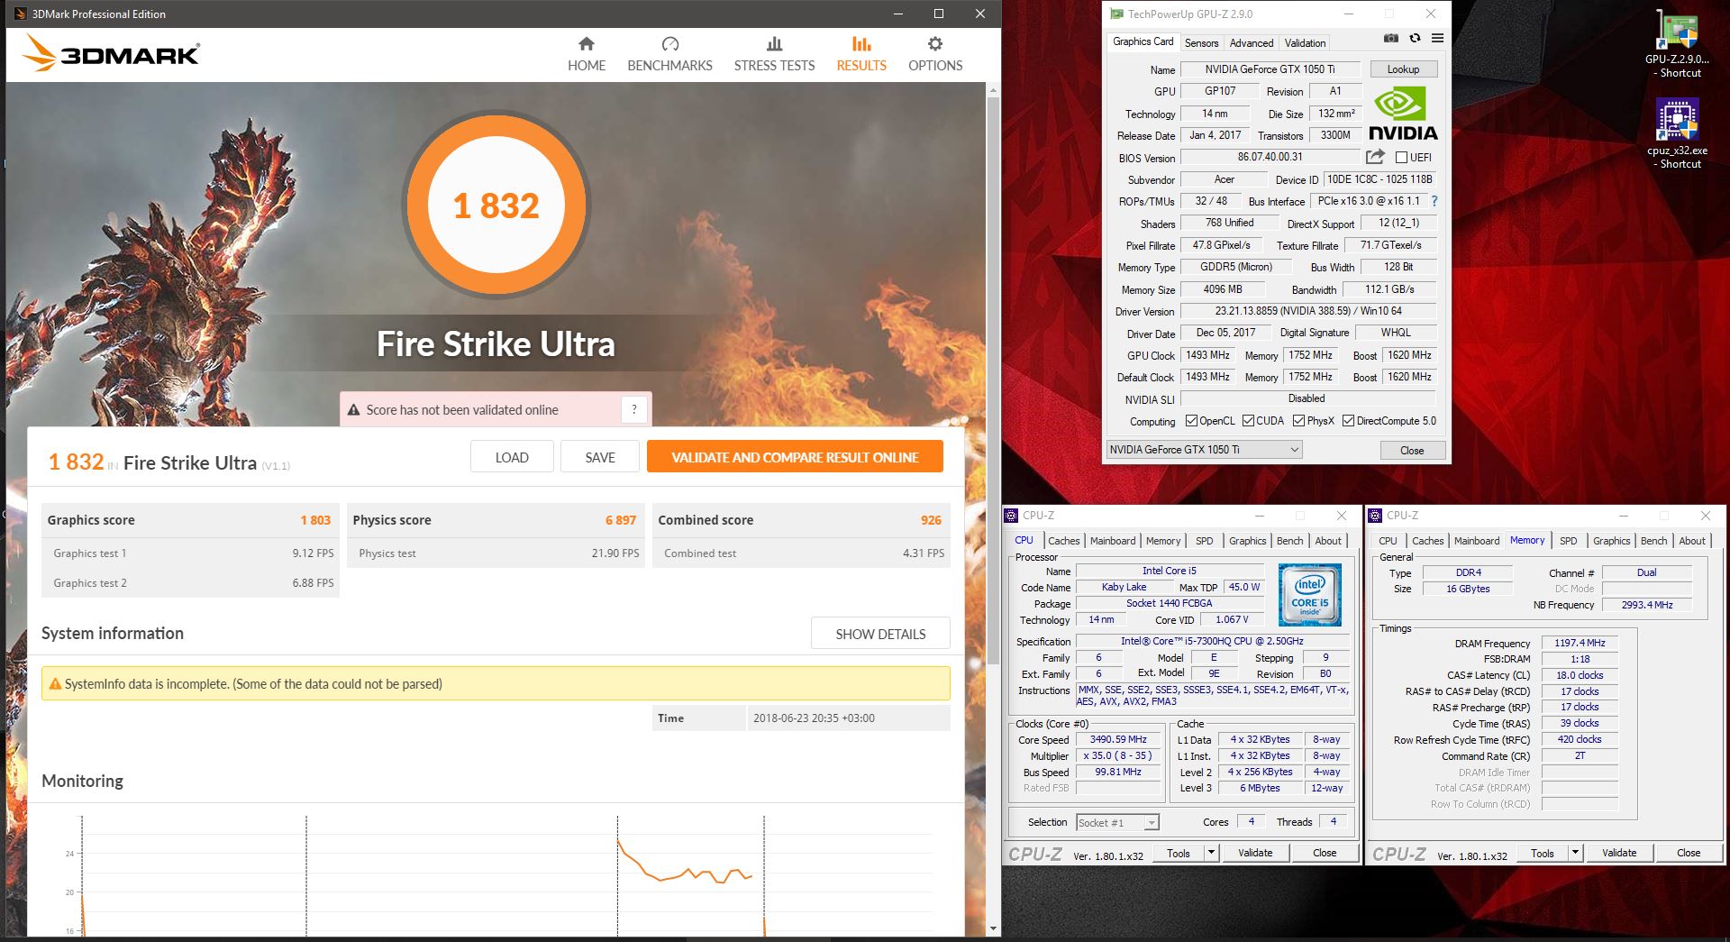
Task: Click the Physics score value 6 897
Action: coord(621,520)
